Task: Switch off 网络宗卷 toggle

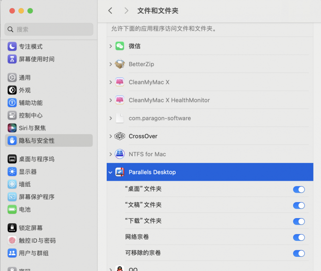Action: tap(299, 237)
